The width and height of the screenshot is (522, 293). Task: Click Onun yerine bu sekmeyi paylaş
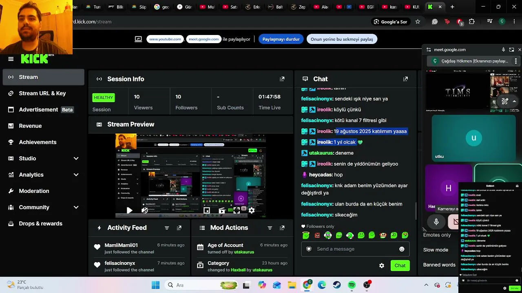(x=342, y=39)
